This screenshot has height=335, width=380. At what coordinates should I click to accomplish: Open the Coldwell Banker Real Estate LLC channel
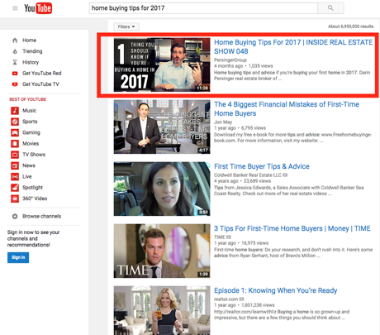(x=248, y=175)
